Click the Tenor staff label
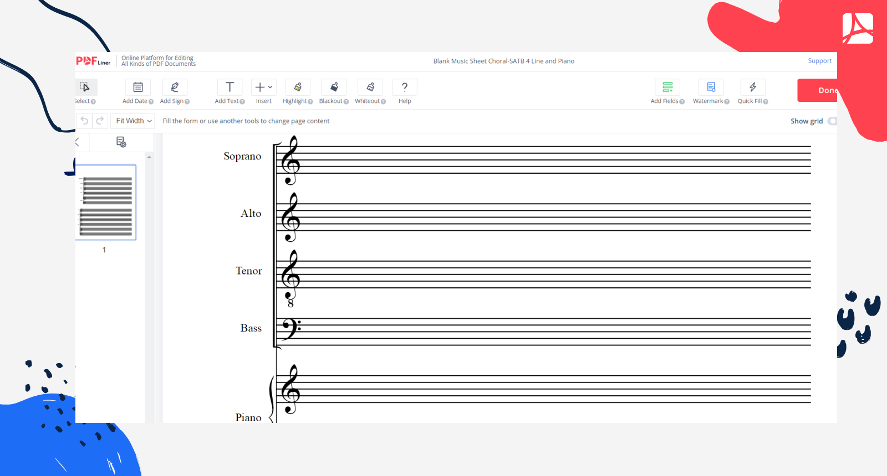This screenshot has height=476, width=887. 248,271
